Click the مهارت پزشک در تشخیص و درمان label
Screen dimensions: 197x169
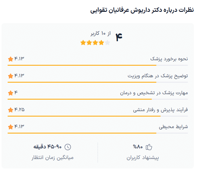tap(154, 93)
